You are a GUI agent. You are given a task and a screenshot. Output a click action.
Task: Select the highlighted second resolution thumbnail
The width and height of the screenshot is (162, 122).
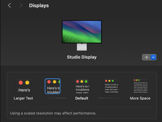pos(53,86)
